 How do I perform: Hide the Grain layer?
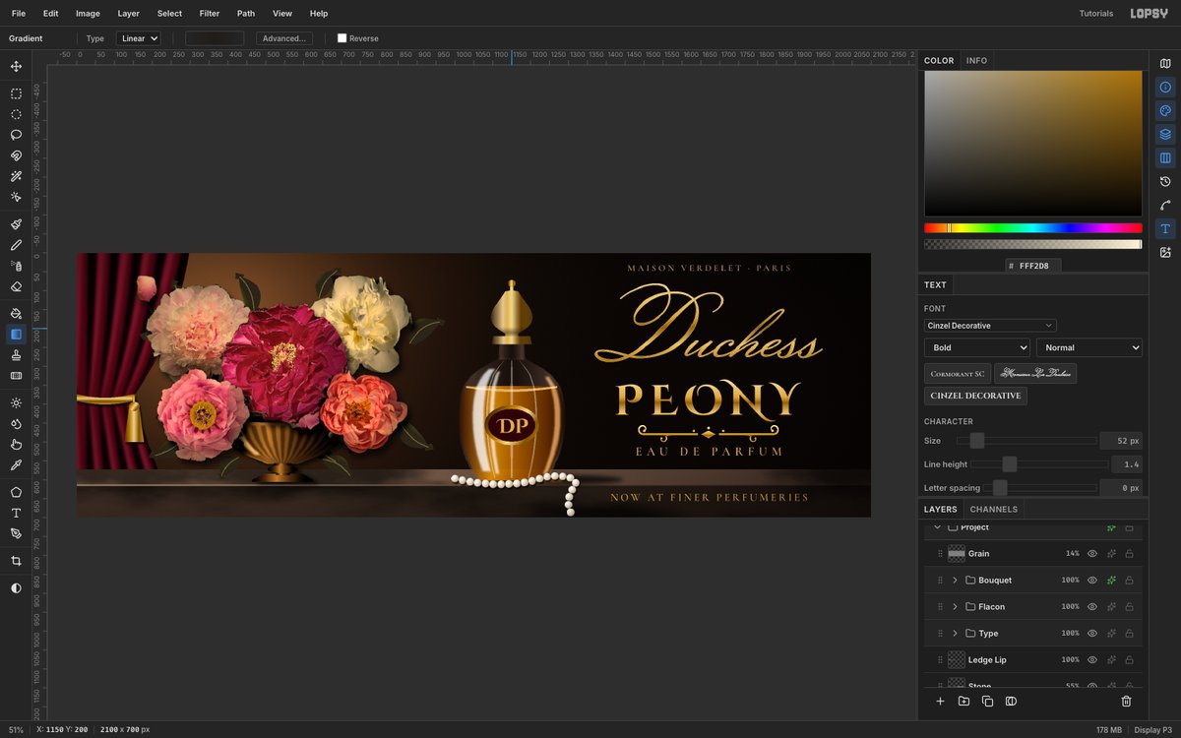click(x=1092, y=554)
